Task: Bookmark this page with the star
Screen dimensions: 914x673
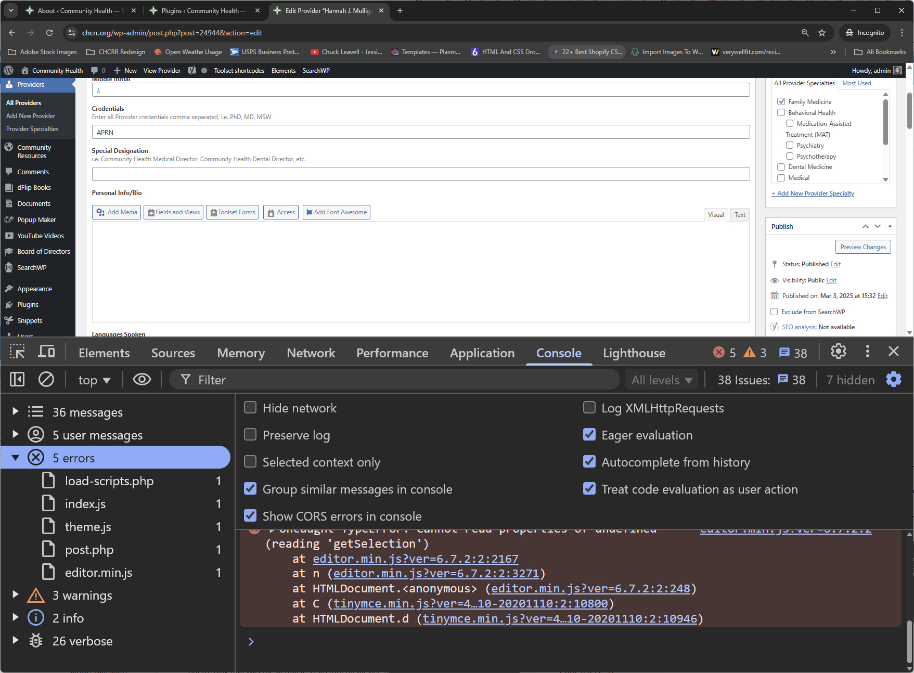Action: 822,33
